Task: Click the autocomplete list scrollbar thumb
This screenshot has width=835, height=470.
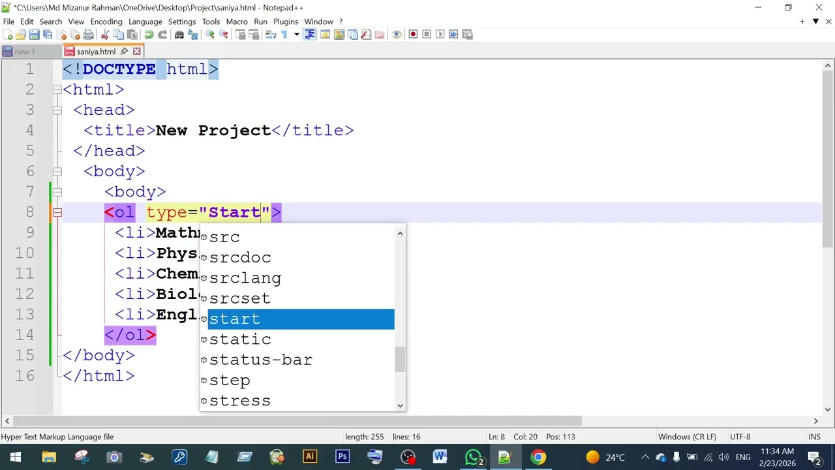Action: coord(400,359)
